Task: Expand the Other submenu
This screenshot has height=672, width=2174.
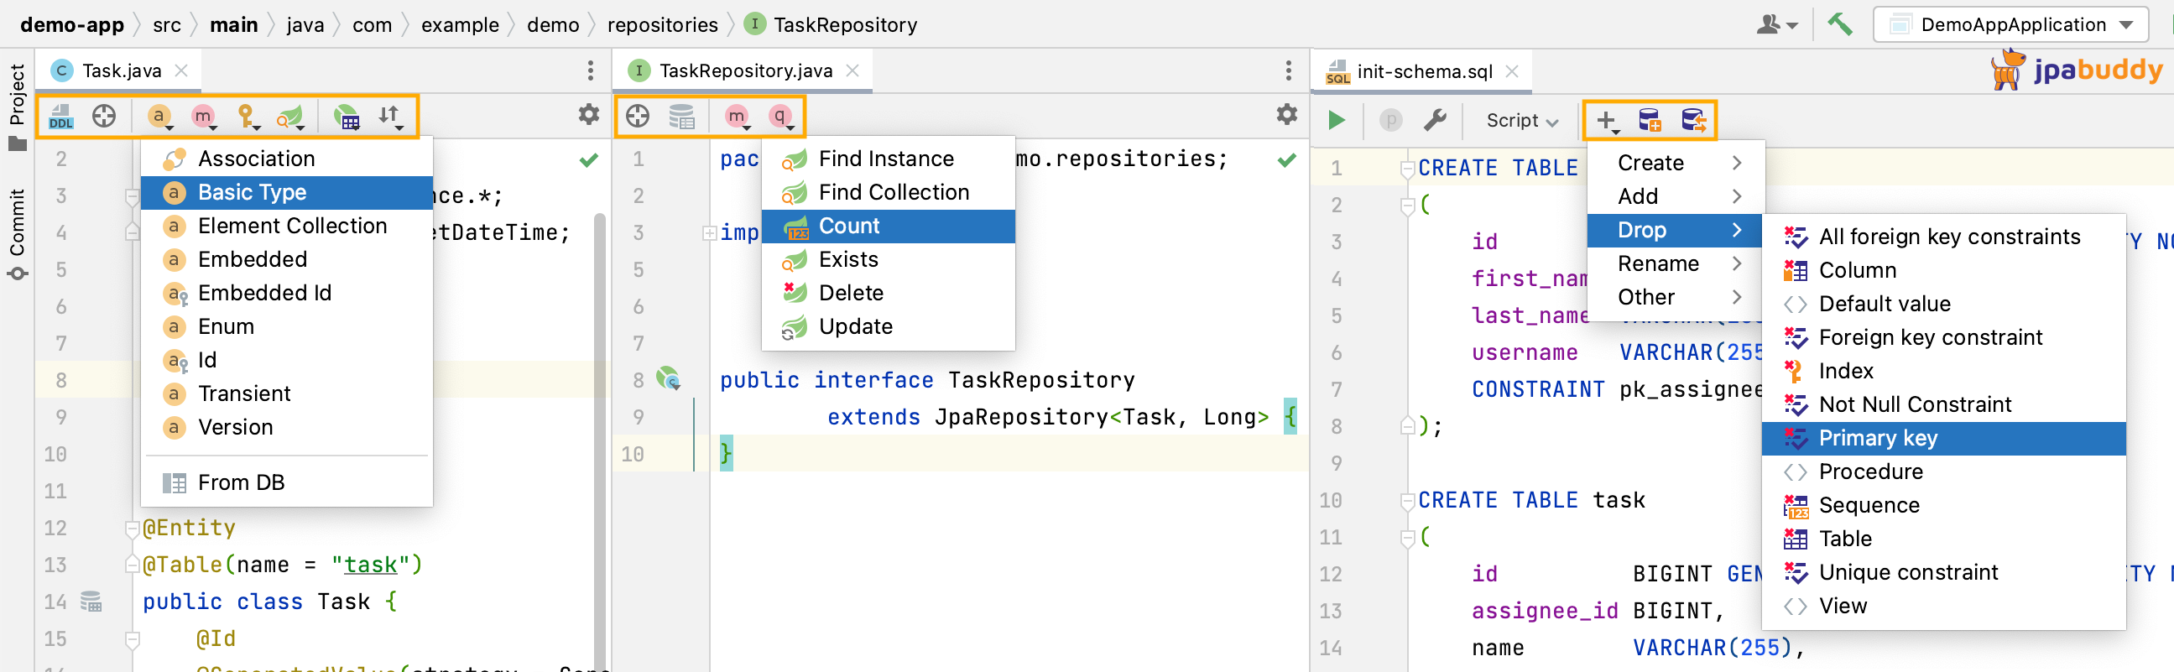Action: [x=1675, y=297]
